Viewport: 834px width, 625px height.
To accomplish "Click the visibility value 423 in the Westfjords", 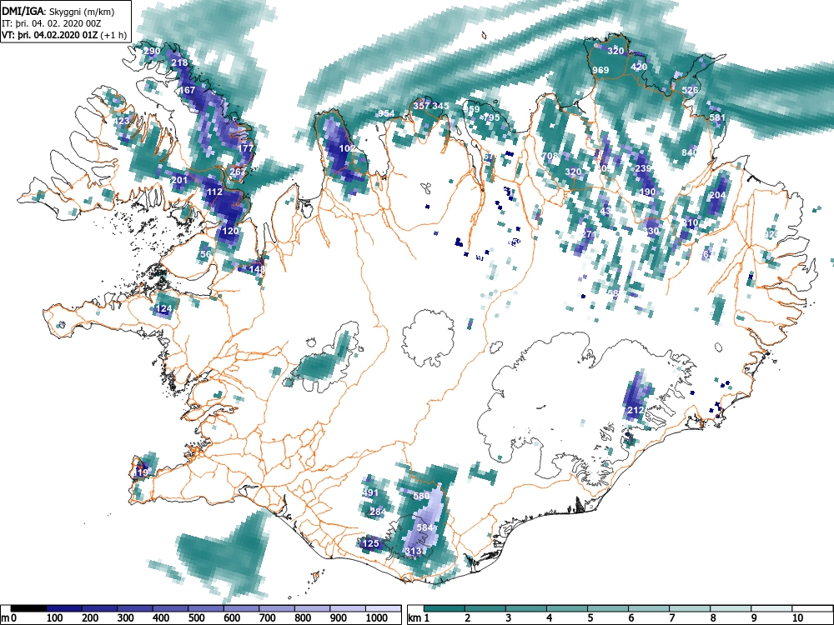I will coord(121,121).
